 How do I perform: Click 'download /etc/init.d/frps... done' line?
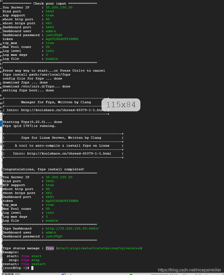[37, 86]
